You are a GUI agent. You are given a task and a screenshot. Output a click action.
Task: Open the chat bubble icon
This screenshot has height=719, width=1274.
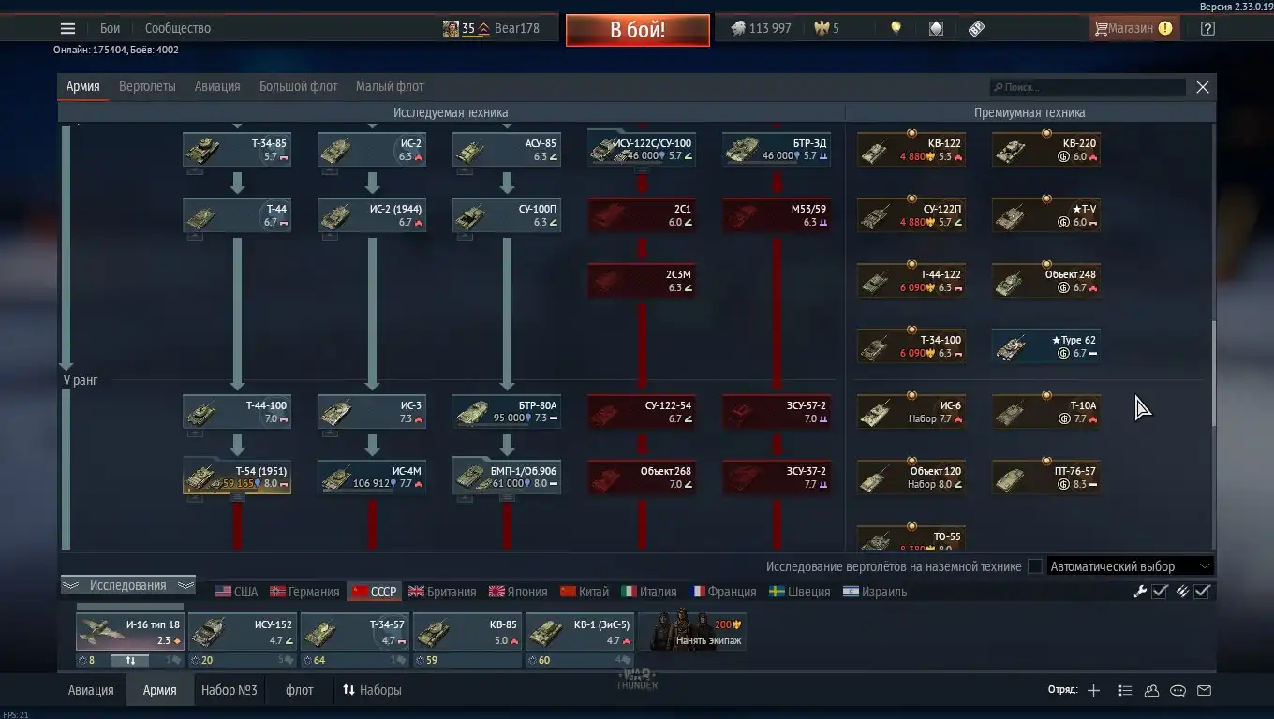click(1178, 690)
